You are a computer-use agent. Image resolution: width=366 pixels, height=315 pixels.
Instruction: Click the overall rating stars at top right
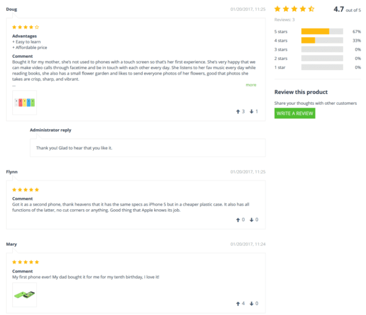[294, 9]
